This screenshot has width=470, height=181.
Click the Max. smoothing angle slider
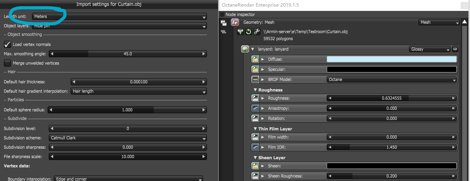pos(128,54)
